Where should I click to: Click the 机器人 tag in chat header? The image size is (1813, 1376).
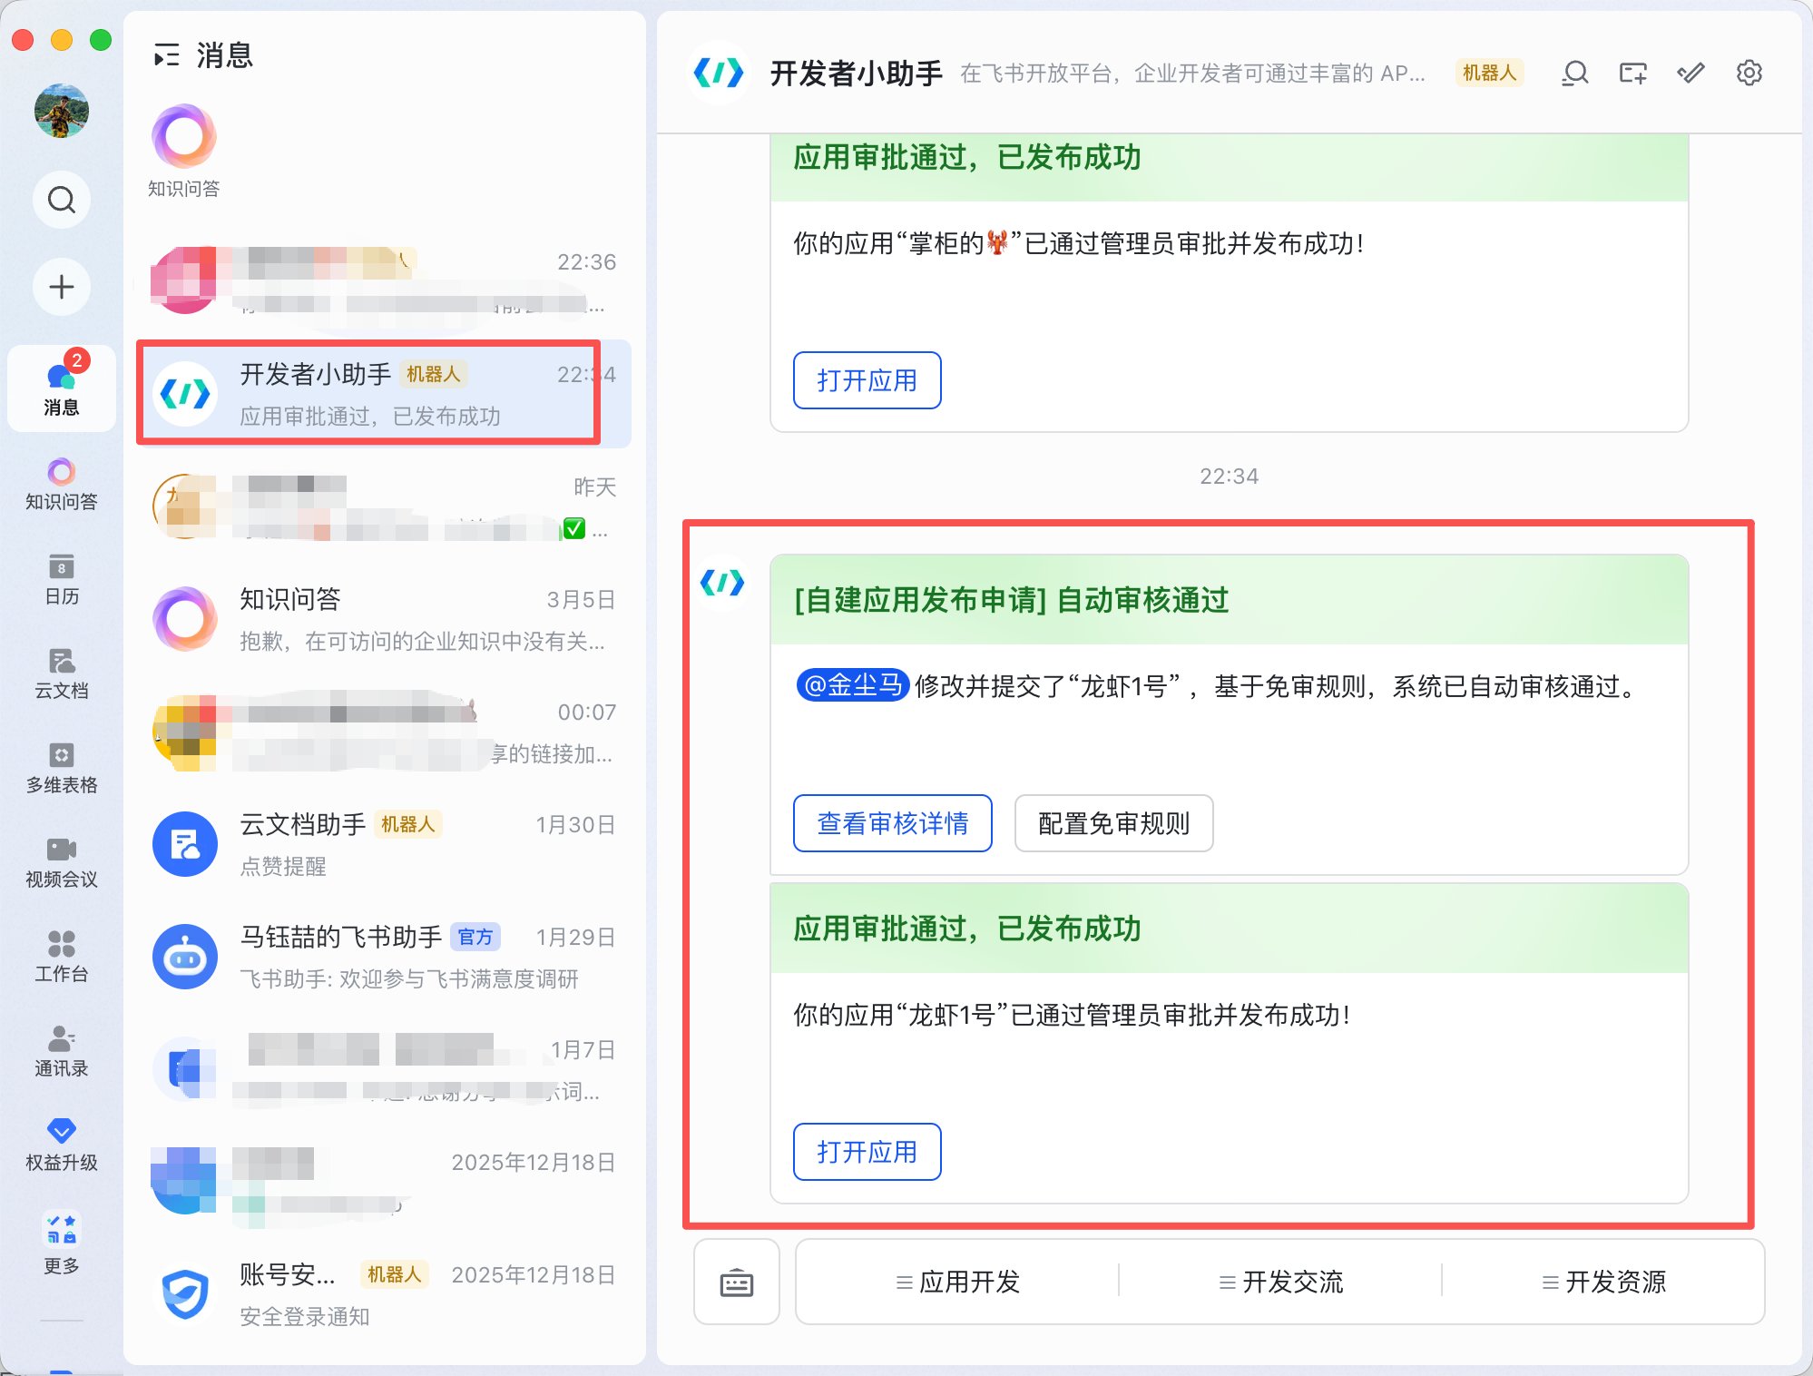point(1489,73)
